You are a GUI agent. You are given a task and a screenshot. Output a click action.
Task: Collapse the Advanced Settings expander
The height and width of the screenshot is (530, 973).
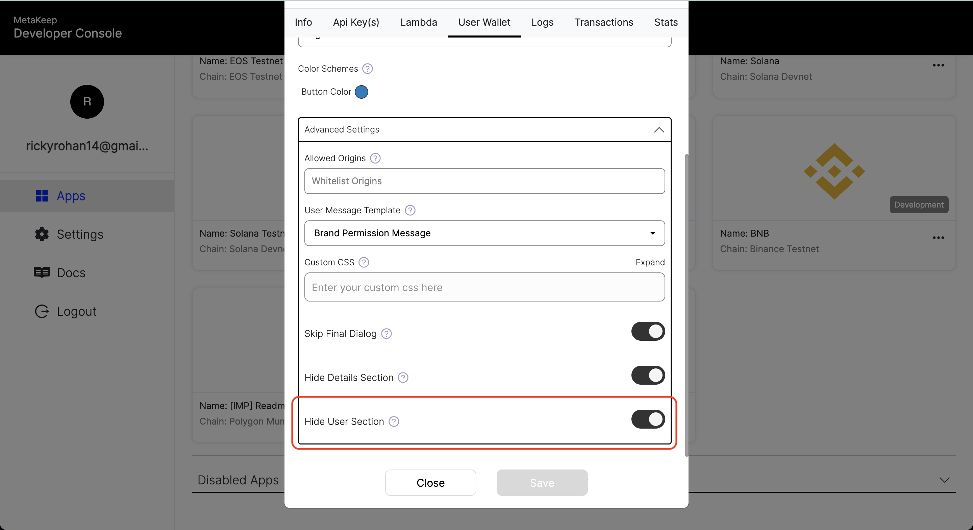pos(659,129)
